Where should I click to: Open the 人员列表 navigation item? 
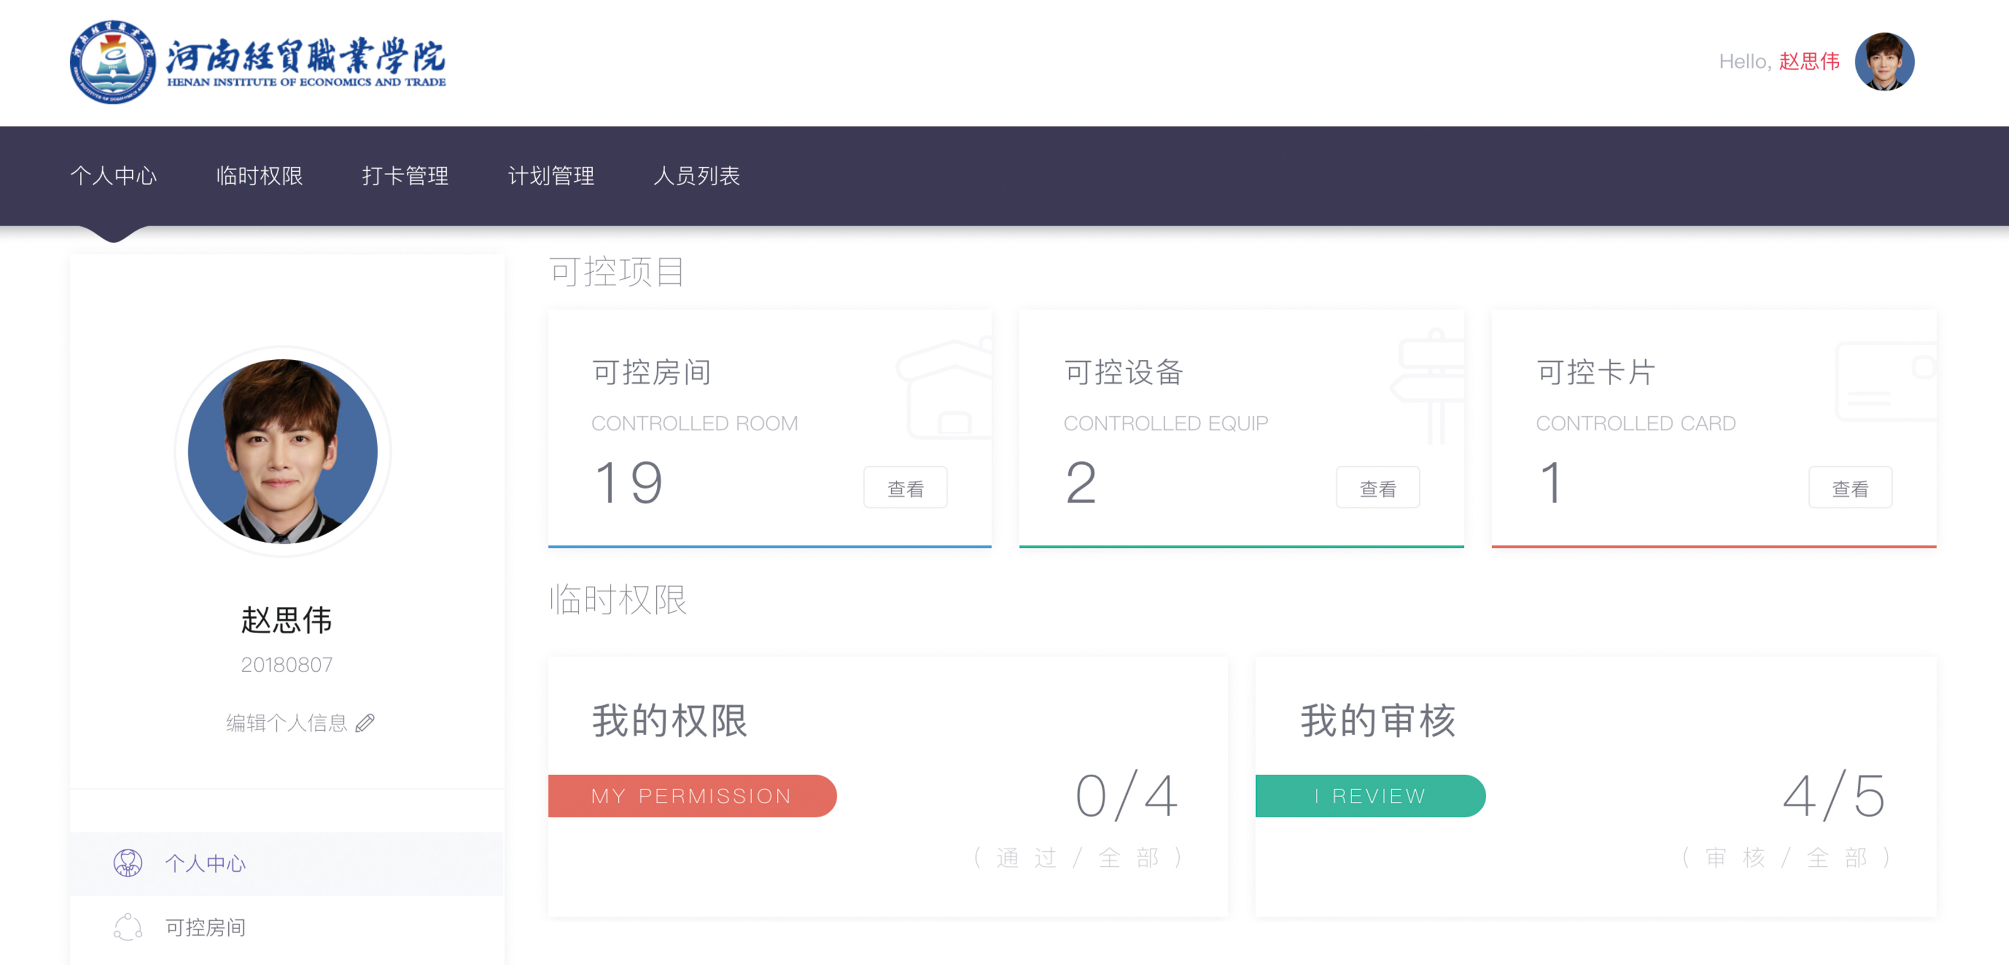coord(696,175)
